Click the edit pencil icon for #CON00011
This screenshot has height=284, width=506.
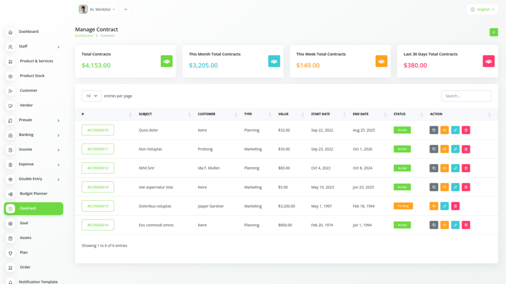click(455, 149)
